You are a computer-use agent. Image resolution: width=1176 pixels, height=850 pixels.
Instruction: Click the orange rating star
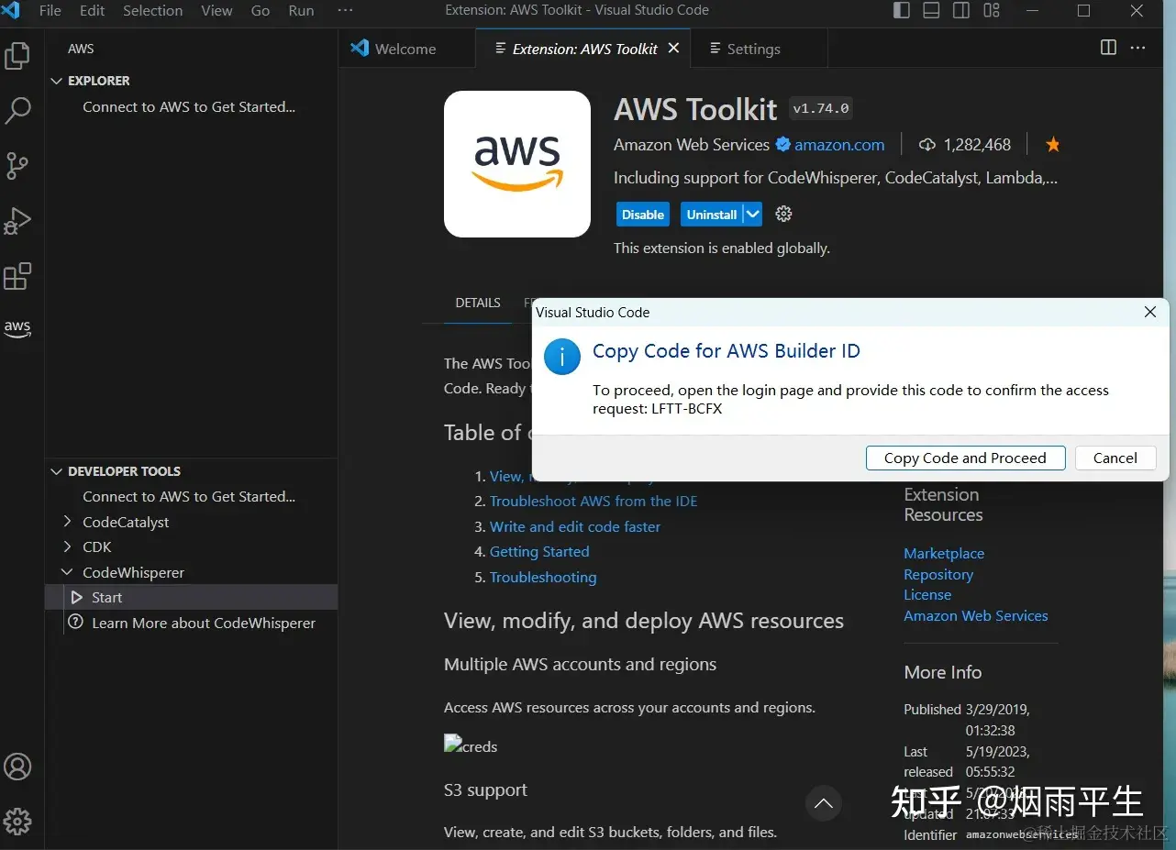tap(1053, 145)
